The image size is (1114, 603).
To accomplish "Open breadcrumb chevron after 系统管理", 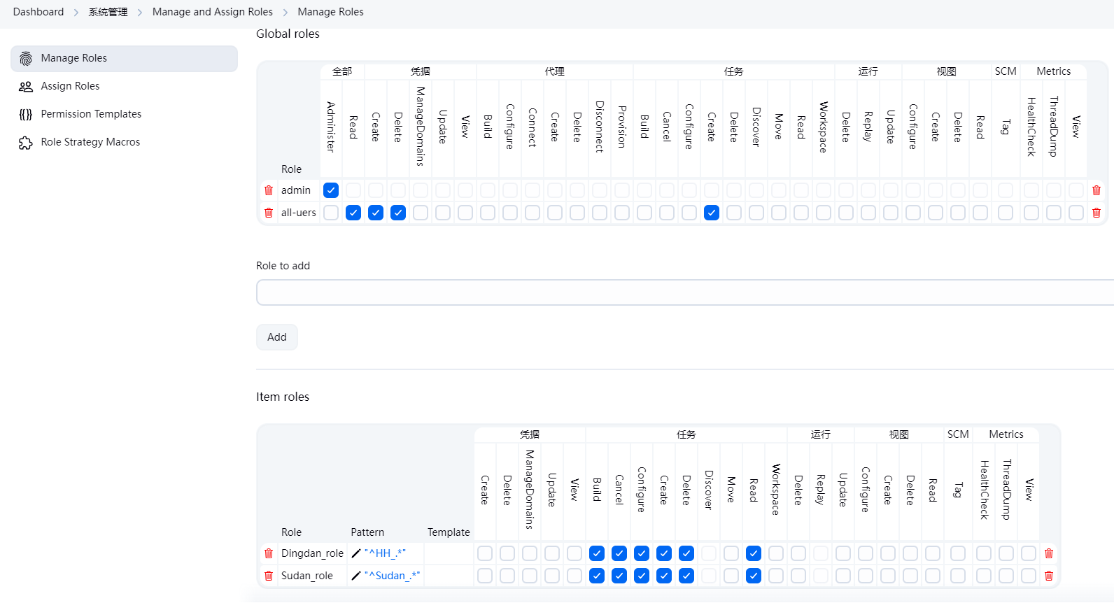I will coord(140,13).
